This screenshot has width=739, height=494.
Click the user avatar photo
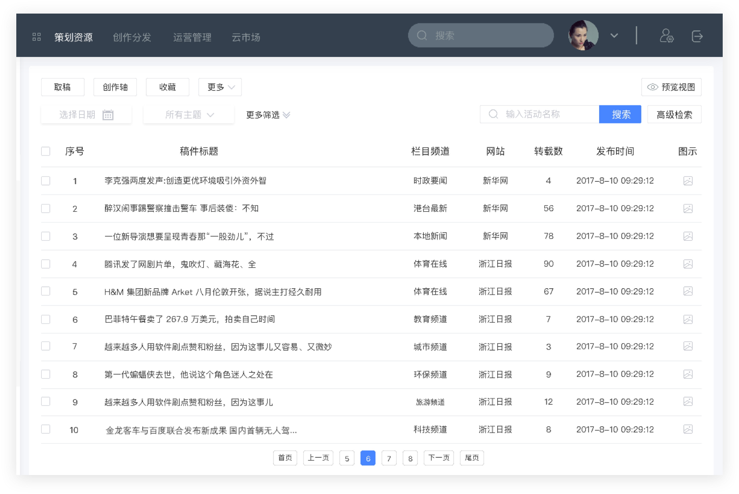pyautogui.click(x=583, y=35)
